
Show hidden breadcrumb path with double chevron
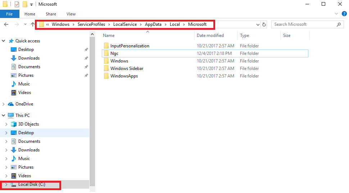pos(47,24)
